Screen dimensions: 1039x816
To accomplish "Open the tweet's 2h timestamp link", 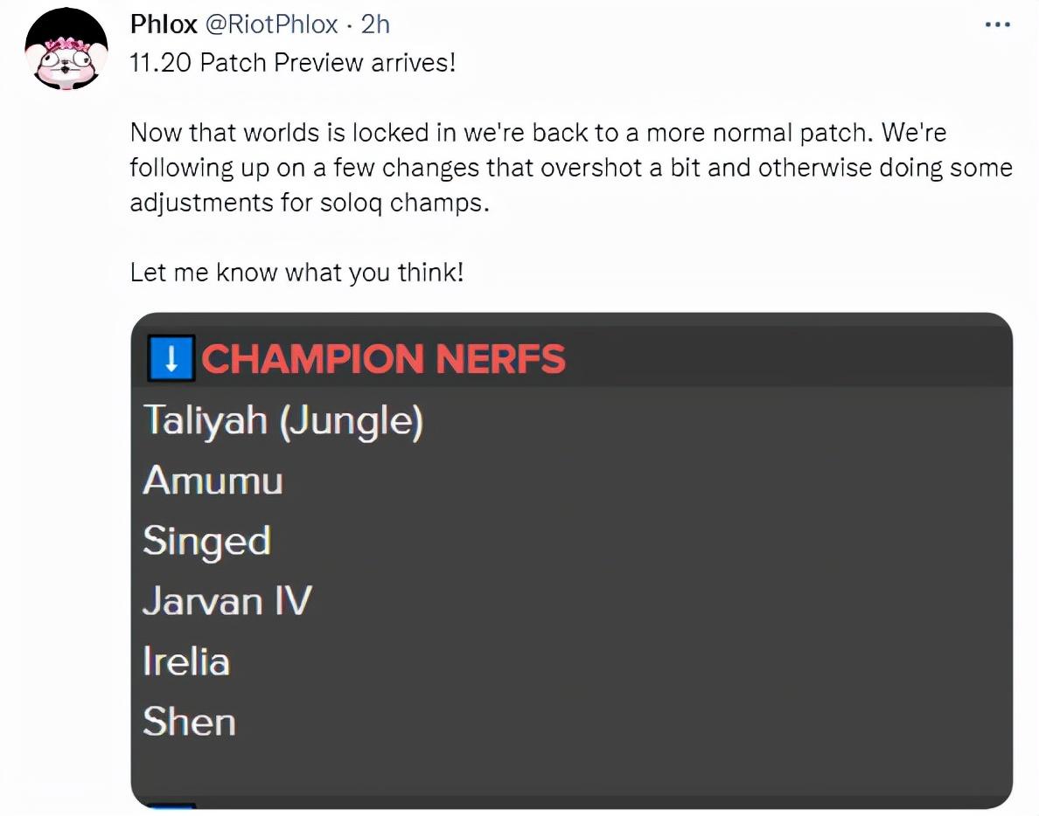I will pos(375,24).
